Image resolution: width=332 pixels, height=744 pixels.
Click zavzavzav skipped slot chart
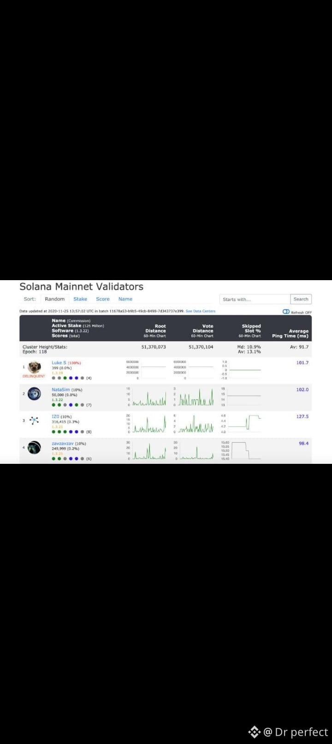coord(241,450)
